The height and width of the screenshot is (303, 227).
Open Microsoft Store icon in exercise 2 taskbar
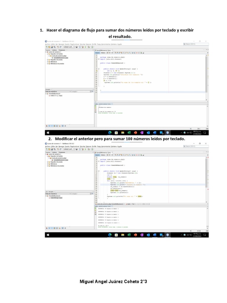[116, 235]
